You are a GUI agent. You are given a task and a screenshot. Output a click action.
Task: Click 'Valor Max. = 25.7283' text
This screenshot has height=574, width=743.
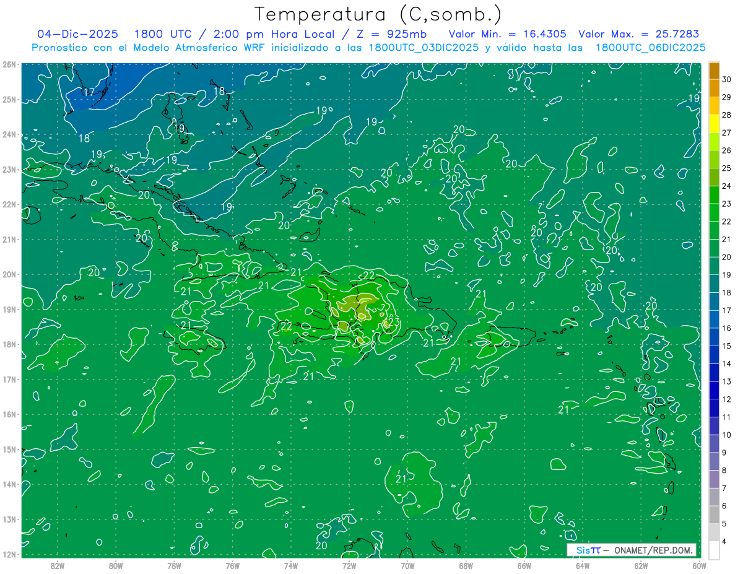point(638,34)
